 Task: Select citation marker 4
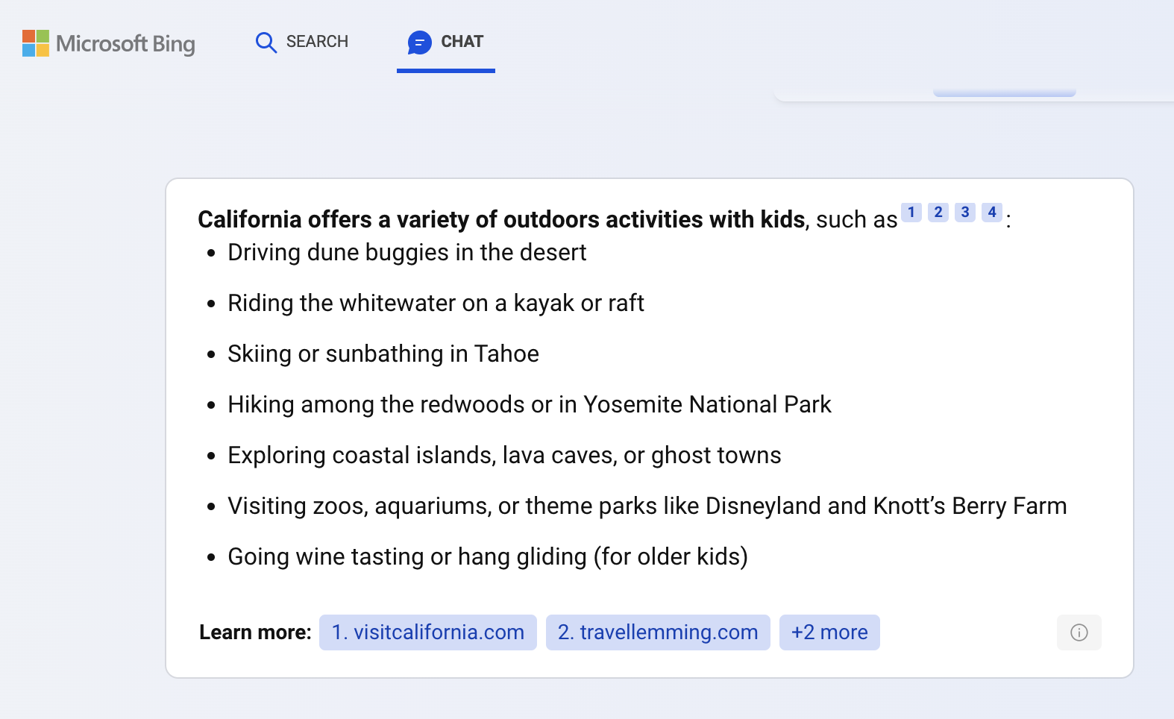click(x=991, y=212)
